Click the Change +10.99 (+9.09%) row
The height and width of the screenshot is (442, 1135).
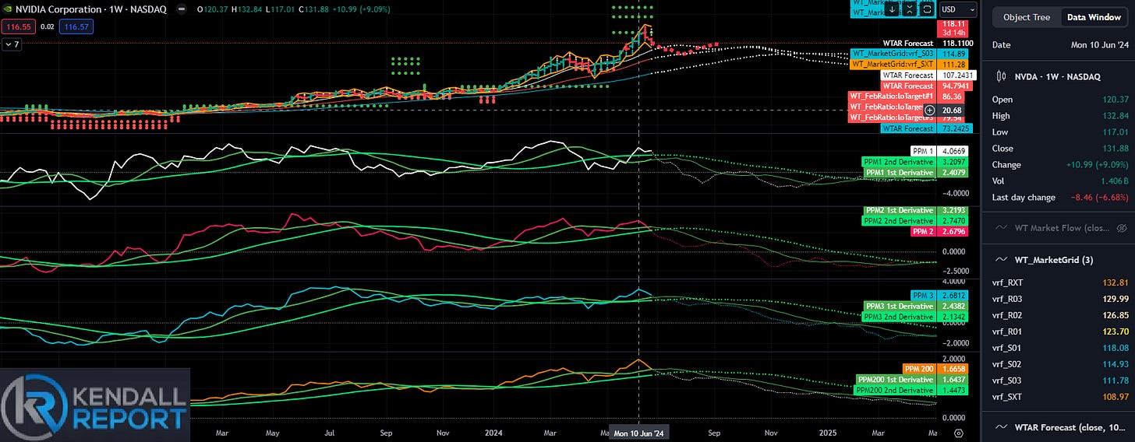click(1059, 165)
